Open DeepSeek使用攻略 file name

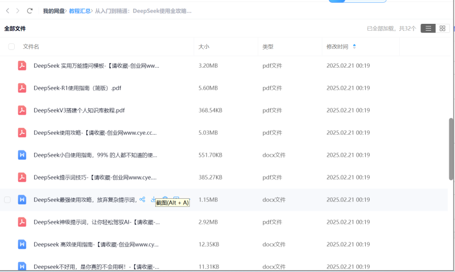tap(95, 133)
